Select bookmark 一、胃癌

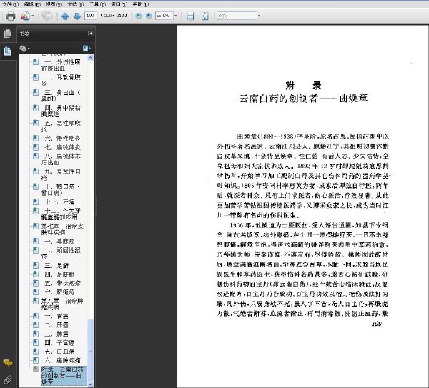(x=56, y=317)
